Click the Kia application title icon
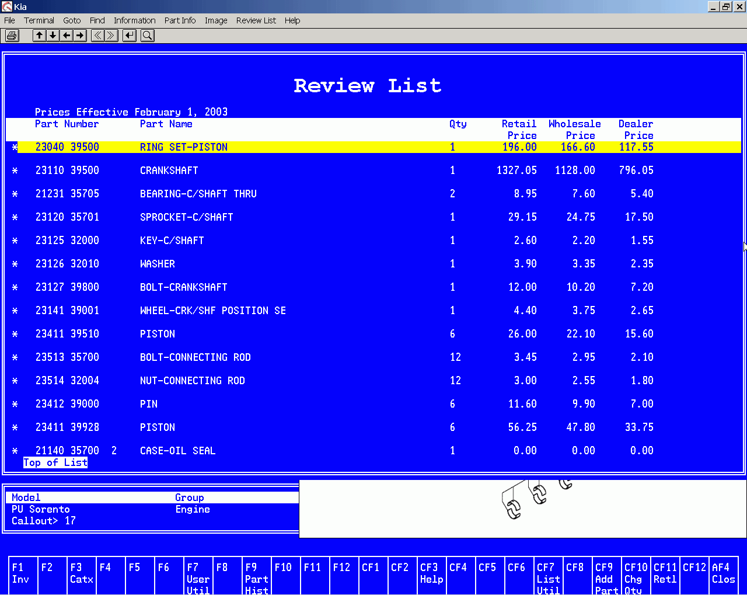 tap(6, 6)
